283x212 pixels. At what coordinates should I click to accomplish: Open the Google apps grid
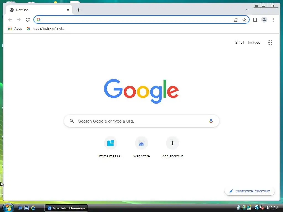point(270,43)
